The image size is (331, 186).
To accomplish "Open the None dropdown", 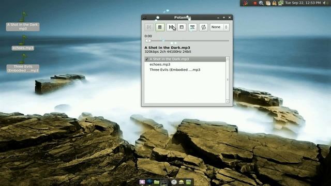I will pyautogui.click(x=219, y=27).
